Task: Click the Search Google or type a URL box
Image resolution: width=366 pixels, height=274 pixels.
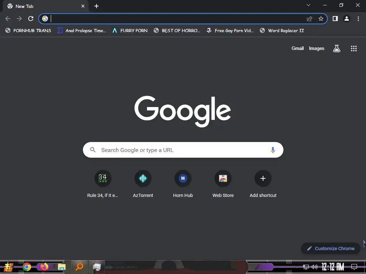Action: click(x=183, y=150)
